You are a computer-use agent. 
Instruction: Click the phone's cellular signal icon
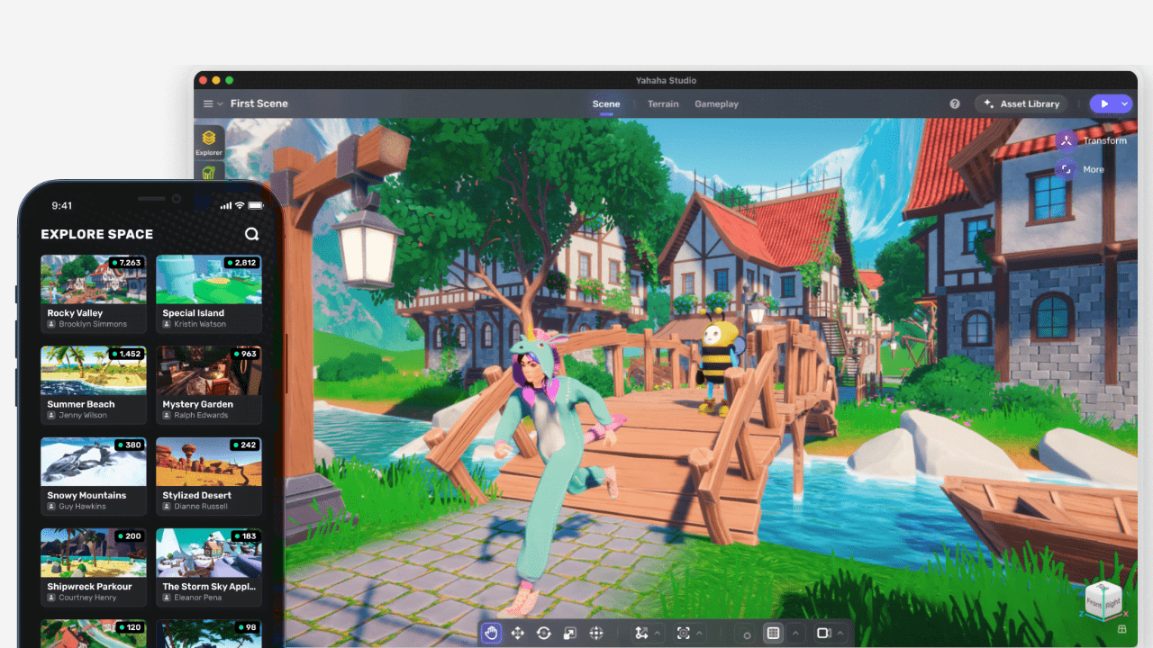[225, 206]
